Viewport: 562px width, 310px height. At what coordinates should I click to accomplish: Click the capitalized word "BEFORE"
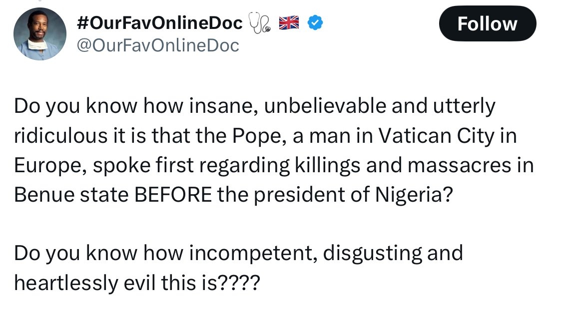170,194
